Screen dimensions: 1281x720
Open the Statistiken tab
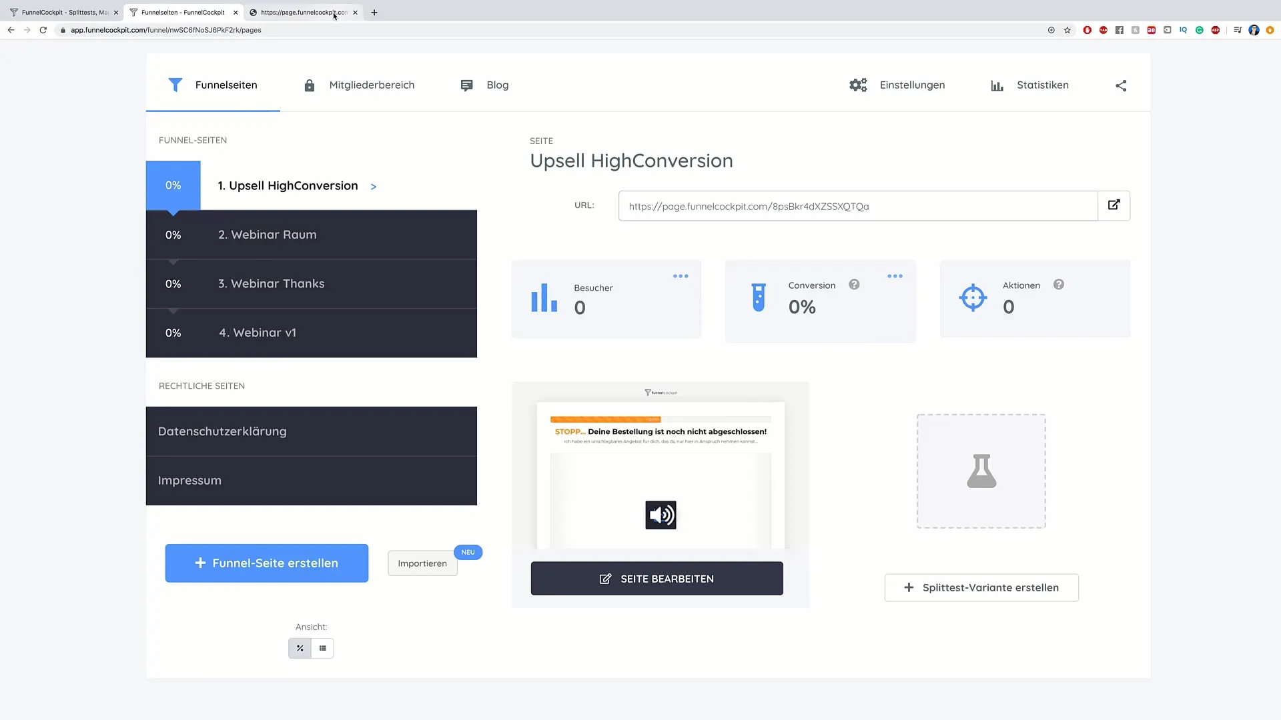pyautogui.click(x=1029, y=85)
